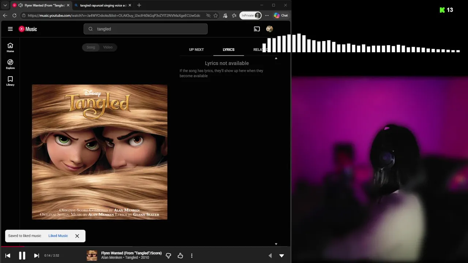Open Explore in the sidebar
The height and width of the screenshot is (263, 468).
[10, 64]
